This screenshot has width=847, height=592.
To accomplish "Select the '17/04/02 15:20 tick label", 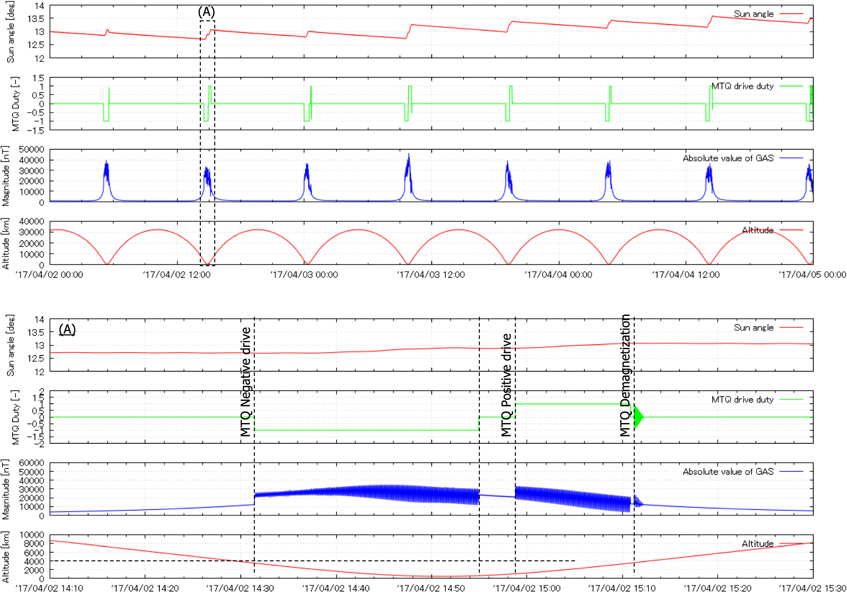I will pos(717,588).
